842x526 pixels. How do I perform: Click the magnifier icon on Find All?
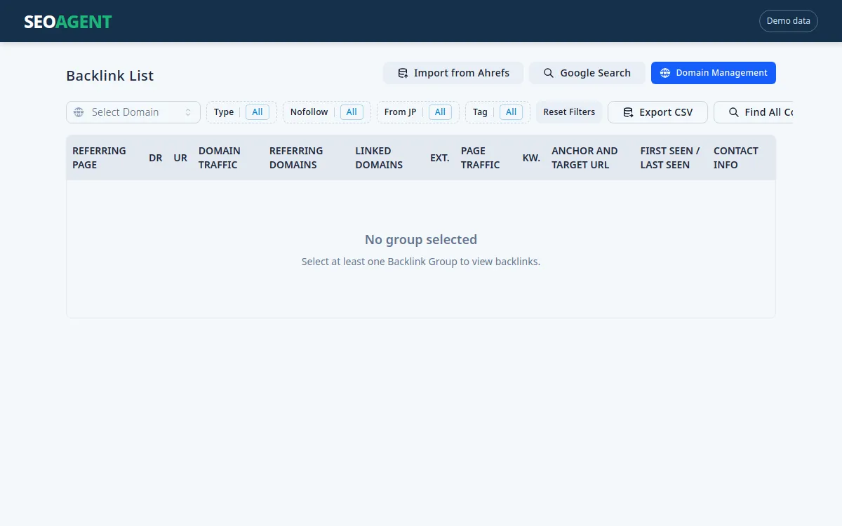734,112
